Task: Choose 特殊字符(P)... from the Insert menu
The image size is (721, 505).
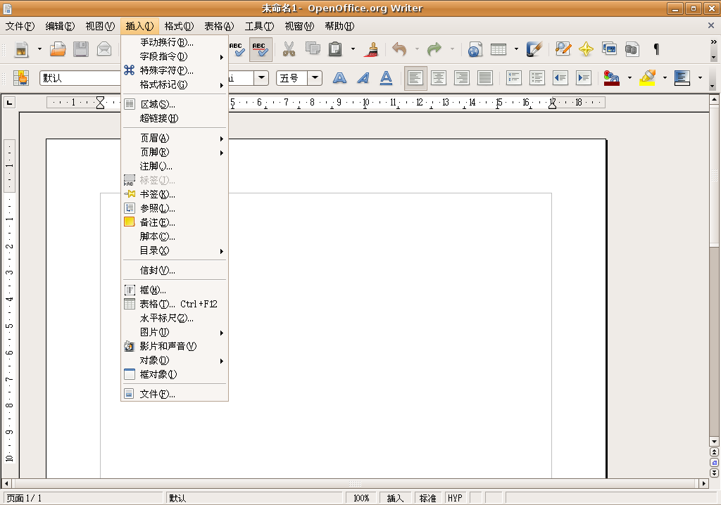Action: [x=175, y=70]
